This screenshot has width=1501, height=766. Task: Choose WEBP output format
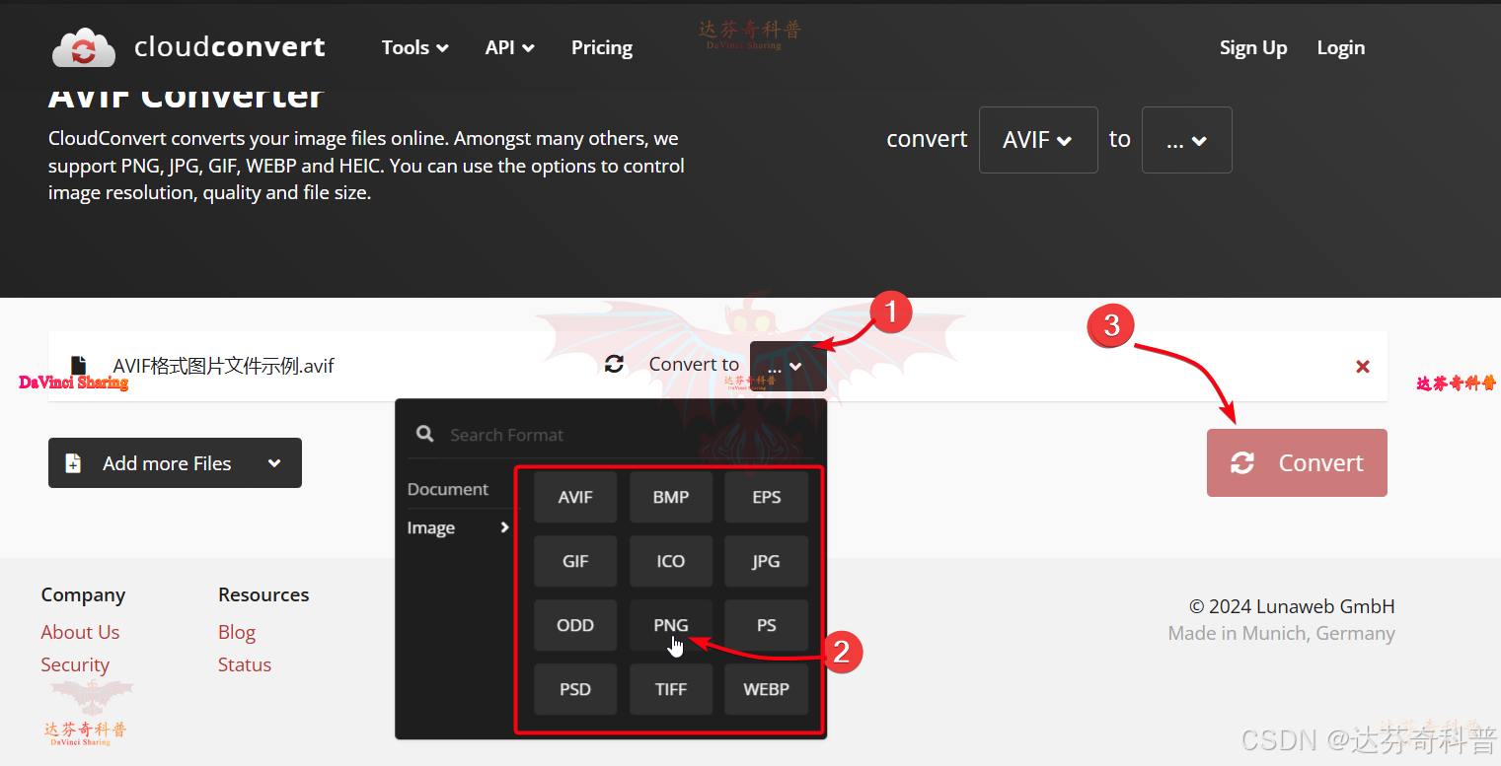pos(767,689)
